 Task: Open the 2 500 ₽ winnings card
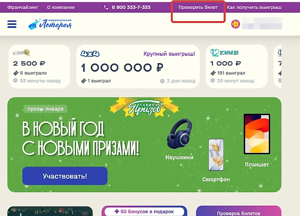click(x=39, y=66)
